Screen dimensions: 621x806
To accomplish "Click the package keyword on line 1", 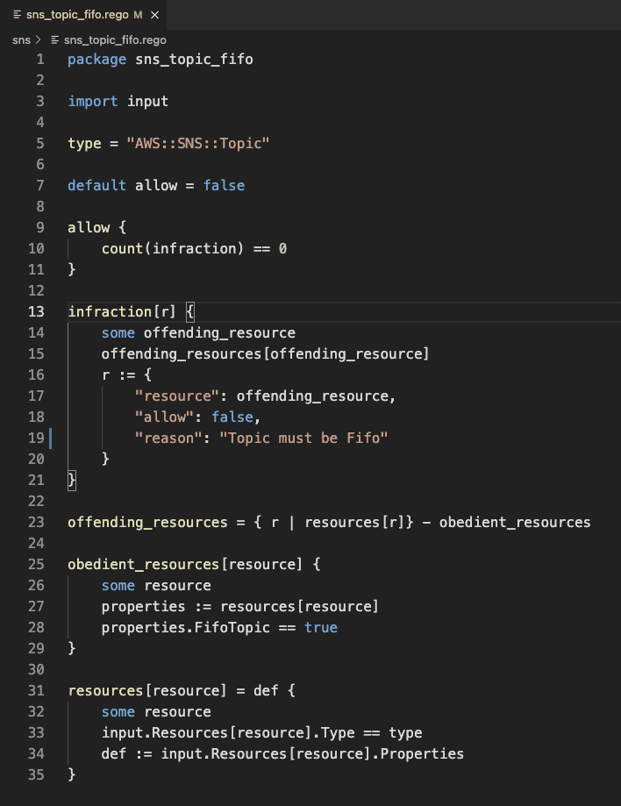I will tap(96, 59).
